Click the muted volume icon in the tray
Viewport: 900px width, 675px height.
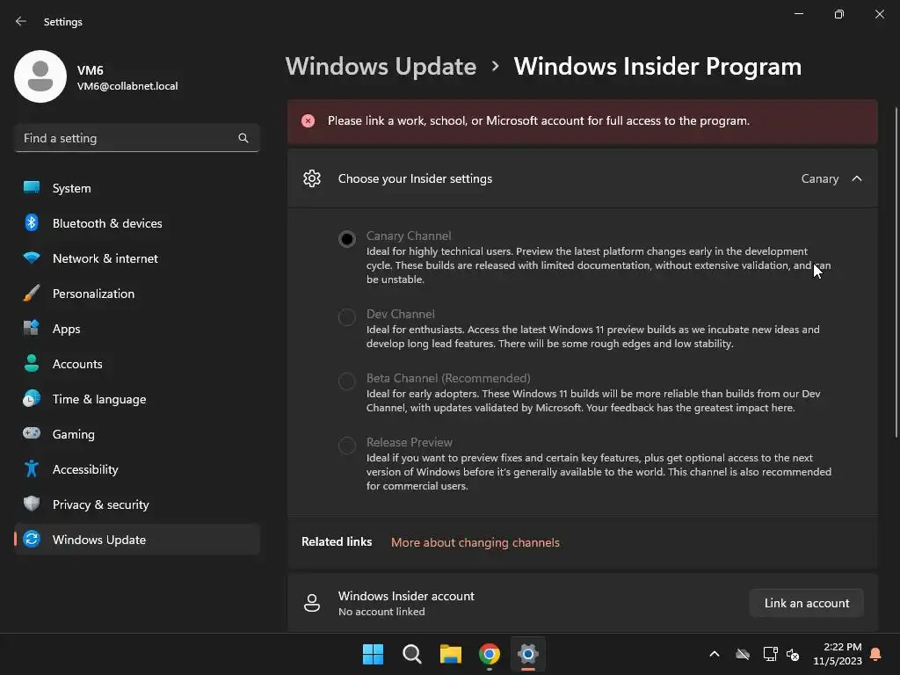click(x=794, y=654)
